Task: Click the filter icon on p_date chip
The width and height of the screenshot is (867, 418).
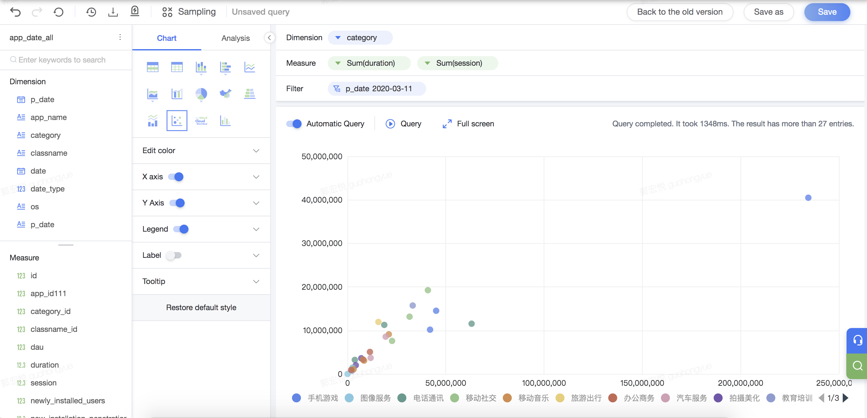Action: tap(337, 88)
